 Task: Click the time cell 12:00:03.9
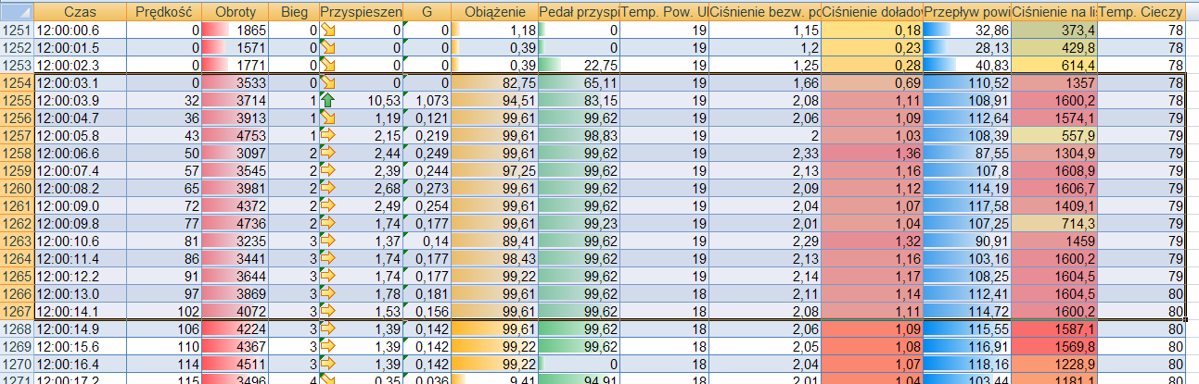pos(82,100)
